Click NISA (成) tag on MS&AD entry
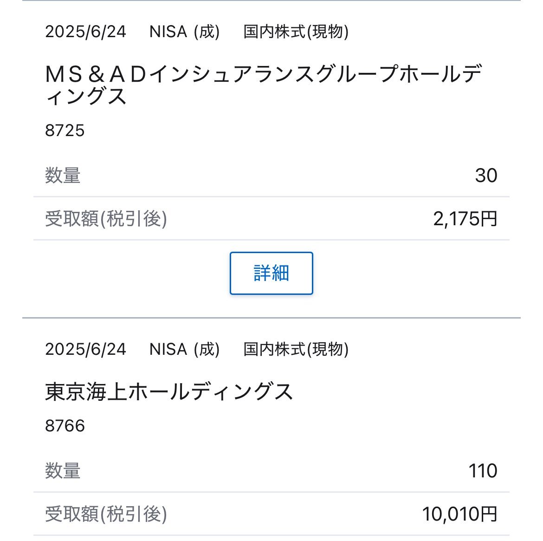Image resolution: width=543 pixels, height=541 pixels. [185, 32]
